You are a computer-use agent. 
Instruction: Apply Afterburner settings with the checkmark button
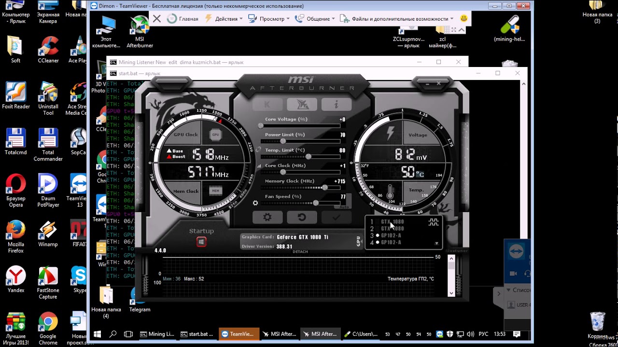point(336,217)
